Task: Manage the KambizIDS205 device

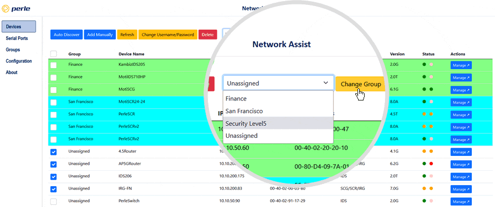Action: [461, 65]
